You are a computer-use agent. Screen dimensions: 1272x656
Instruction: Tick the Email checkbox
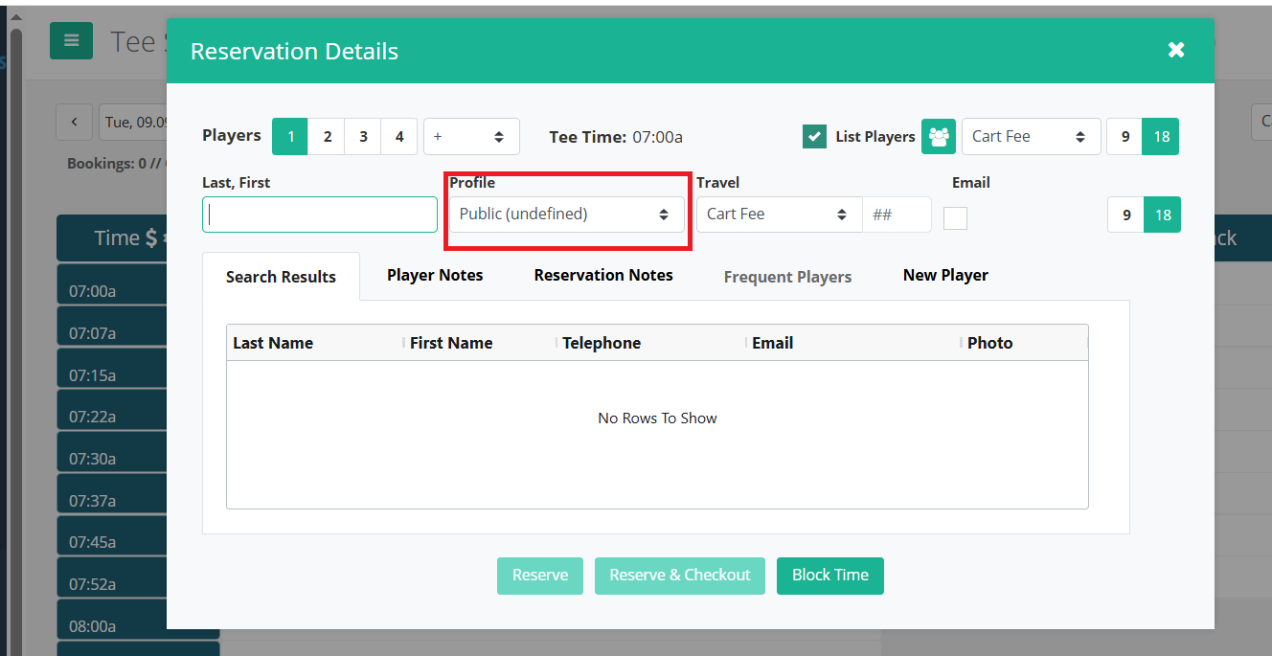pos(955,218)
